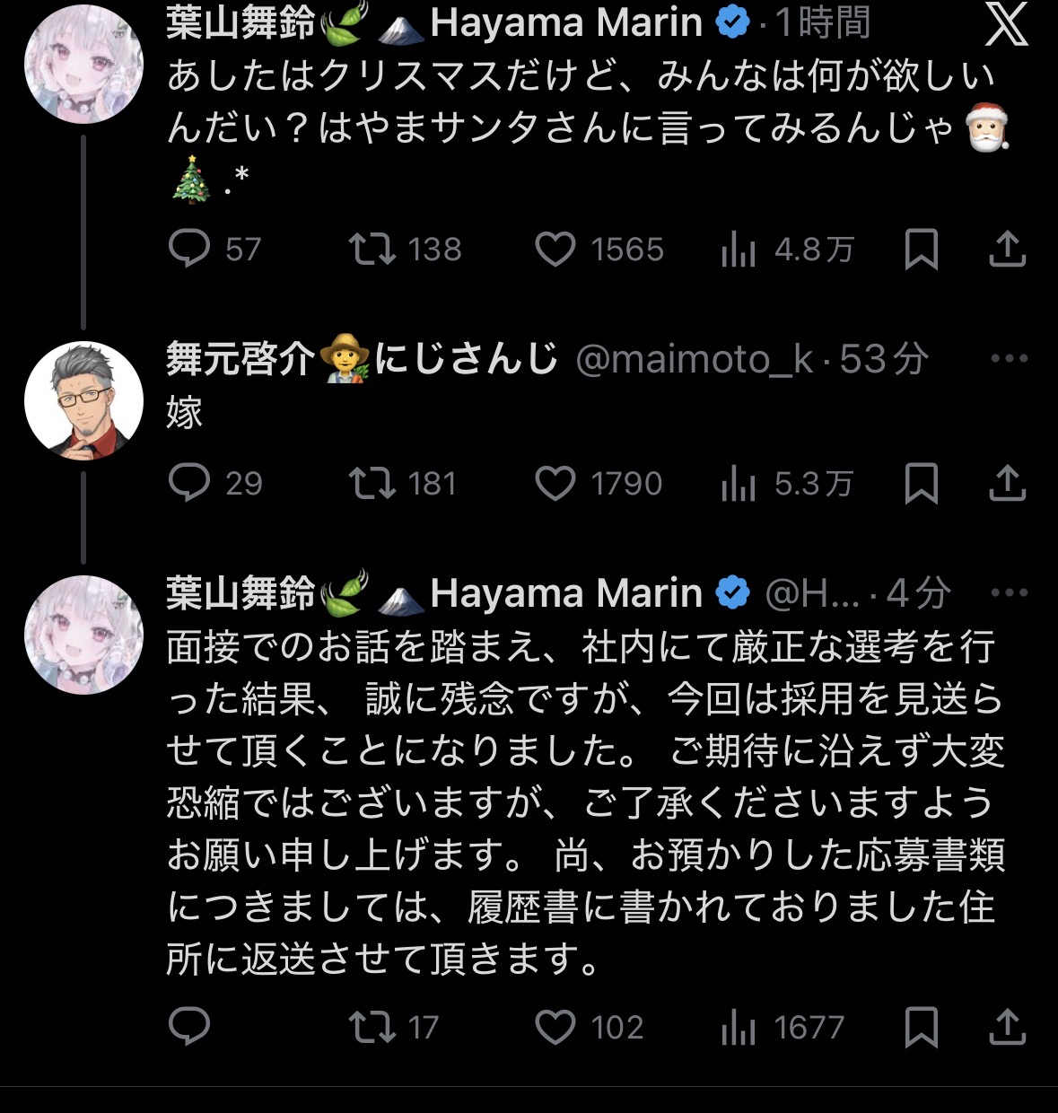Reply to the Christmas tweet with 57 replies
Viewport: 1058px width, 1113px height.
189,249
